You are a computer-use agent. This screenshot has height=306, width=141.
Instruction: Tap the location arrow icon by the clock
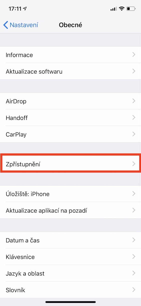(x=25, y=9)
